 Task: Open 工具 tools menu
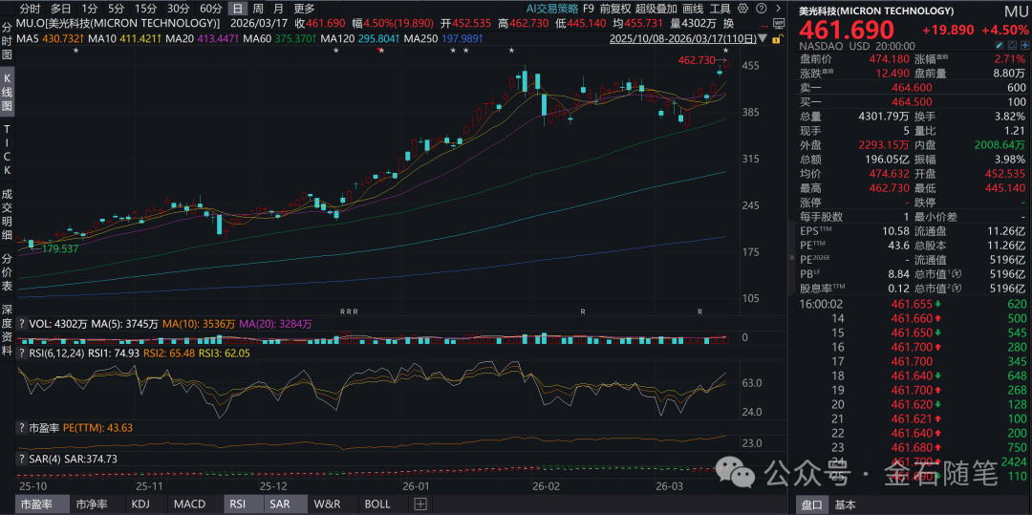(720, 9)
